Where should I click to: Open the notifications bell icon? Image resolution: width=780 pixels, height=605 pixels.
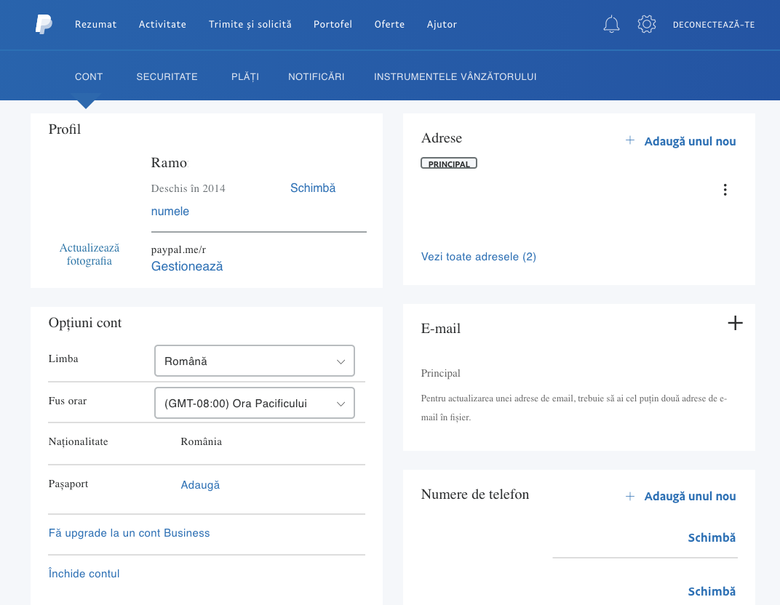tap(611, 24)
